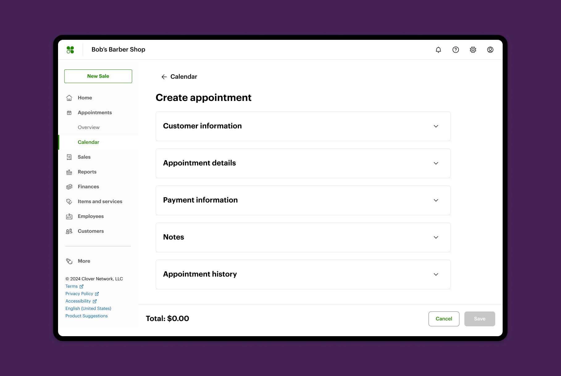Viewport: 561px width, 376px height.
Task: Click the Appointments calendar icon
Action: (x=69, y=113)
